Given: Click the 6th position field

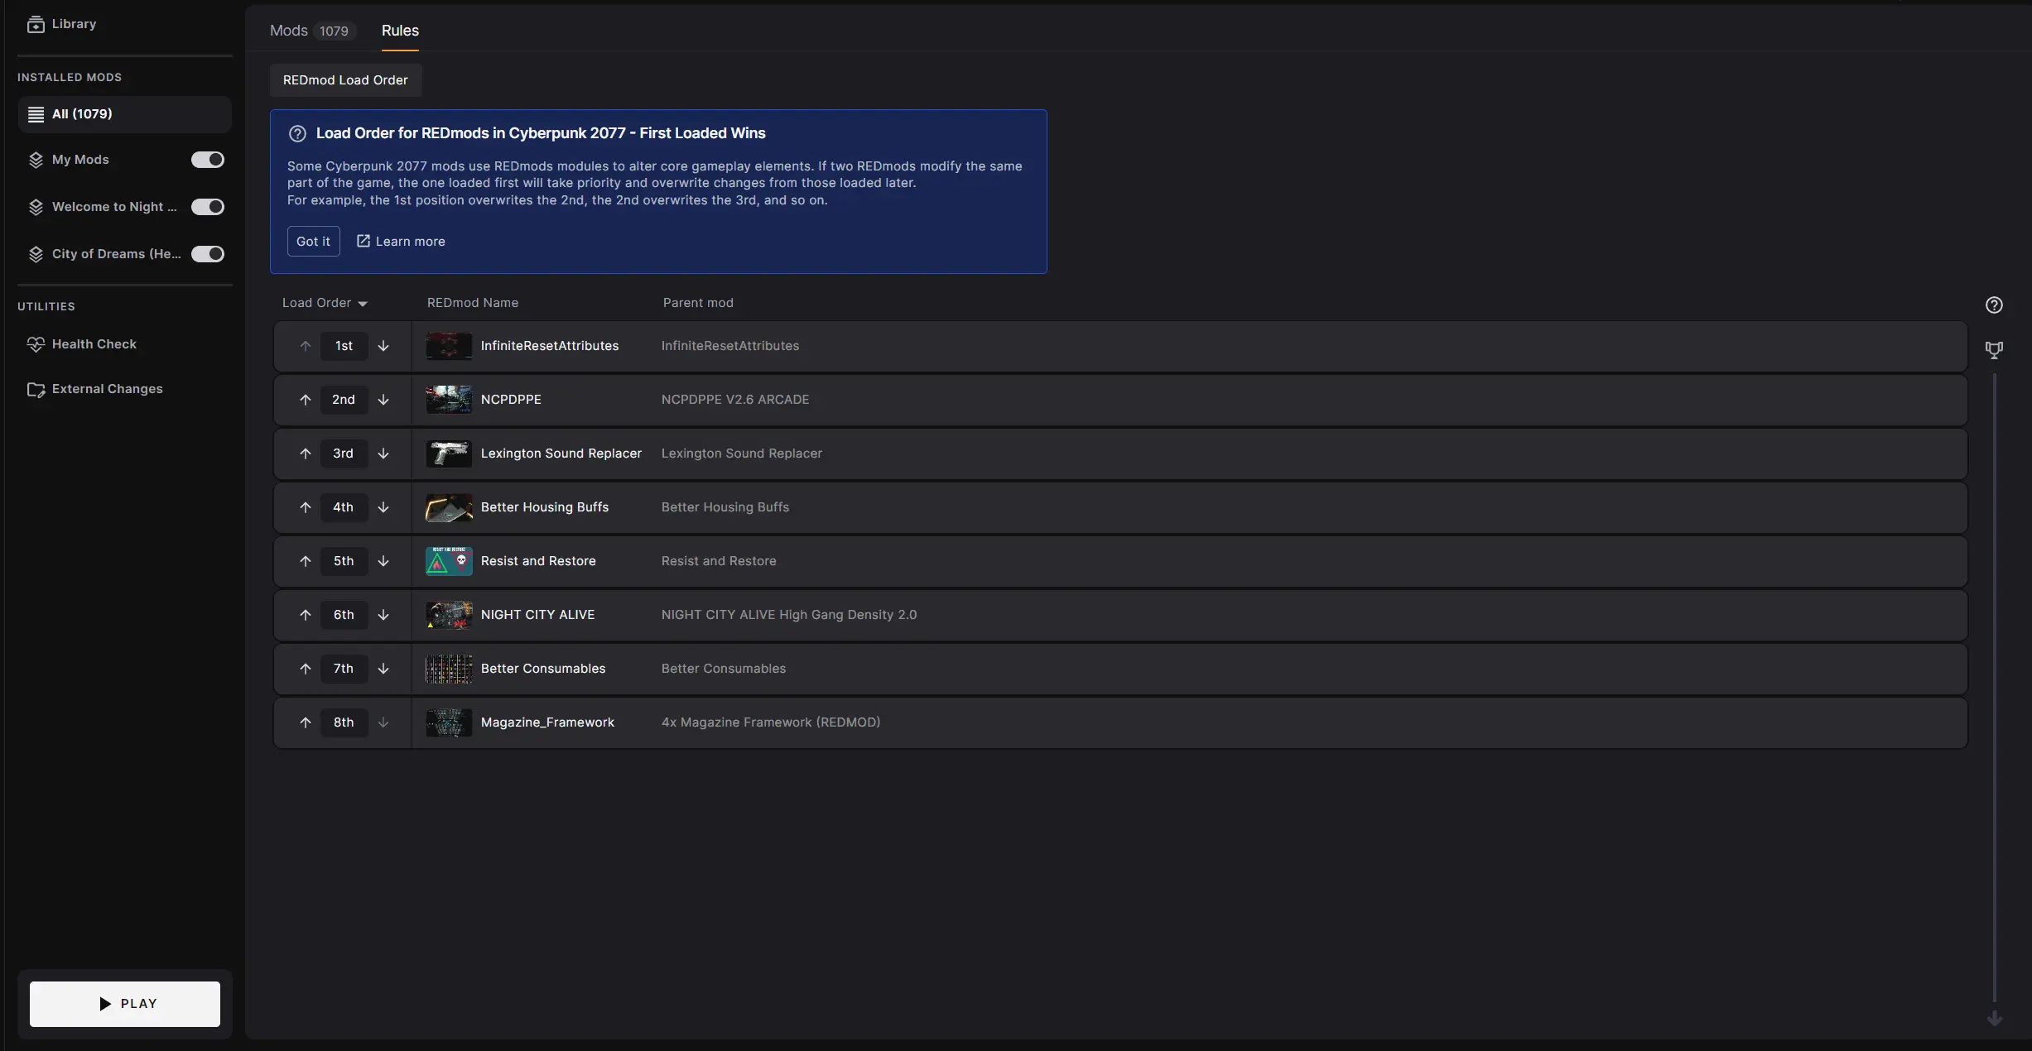Looking at the screenshot, I should (x=344, y=615).
